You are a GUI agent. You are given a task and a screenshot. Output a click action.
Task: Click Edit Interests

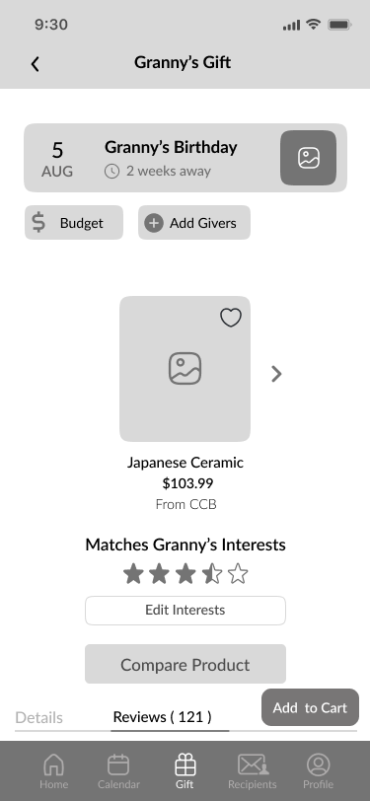point(185,610)
